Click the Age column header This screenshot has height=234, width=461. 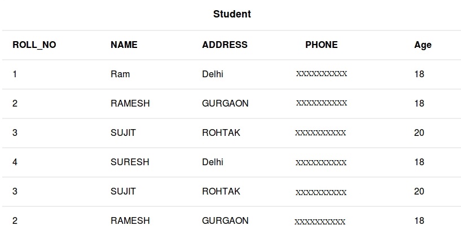pyautogui.click(x=423, y=45)
